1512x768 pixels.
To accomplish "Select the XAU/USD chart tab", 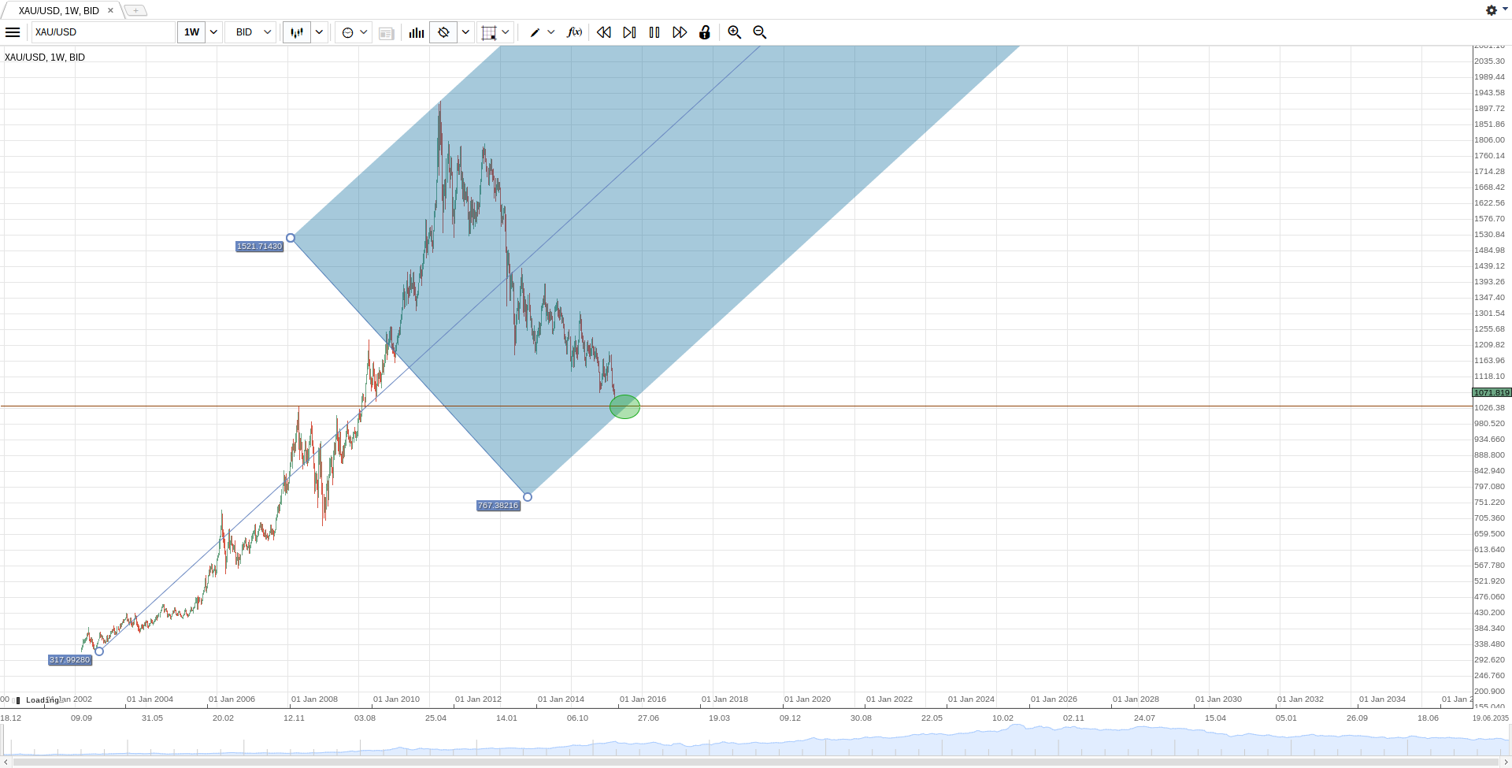I will 55,10.
